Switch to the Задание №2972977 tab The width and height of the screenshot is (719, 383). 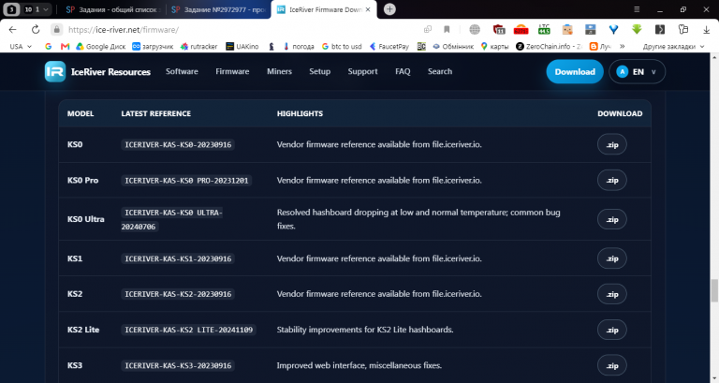click(217, 9)
